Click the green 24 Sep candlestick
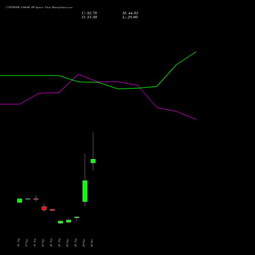This screenshot has height=255, width=255. pos(61,222)
